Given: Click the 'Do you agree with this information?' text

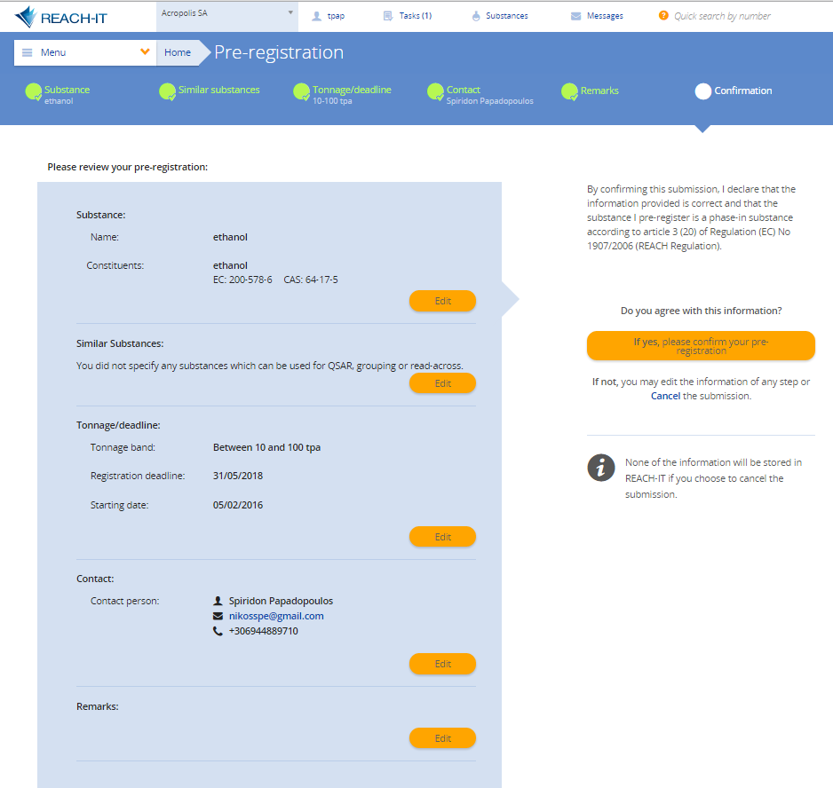Looking at the screenshot, I should 702,311.
